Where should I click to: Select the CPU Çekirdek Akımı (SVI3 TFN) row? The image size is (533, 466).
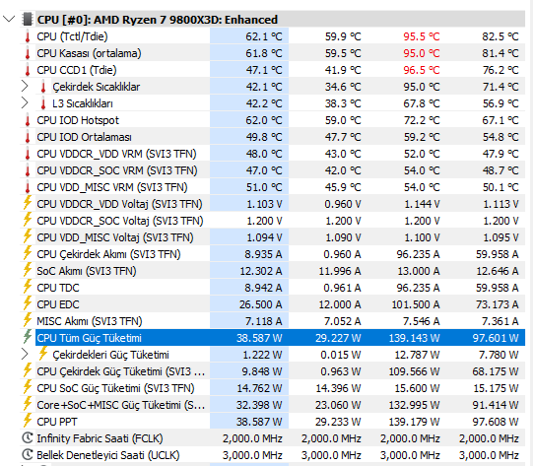point(273,254)
